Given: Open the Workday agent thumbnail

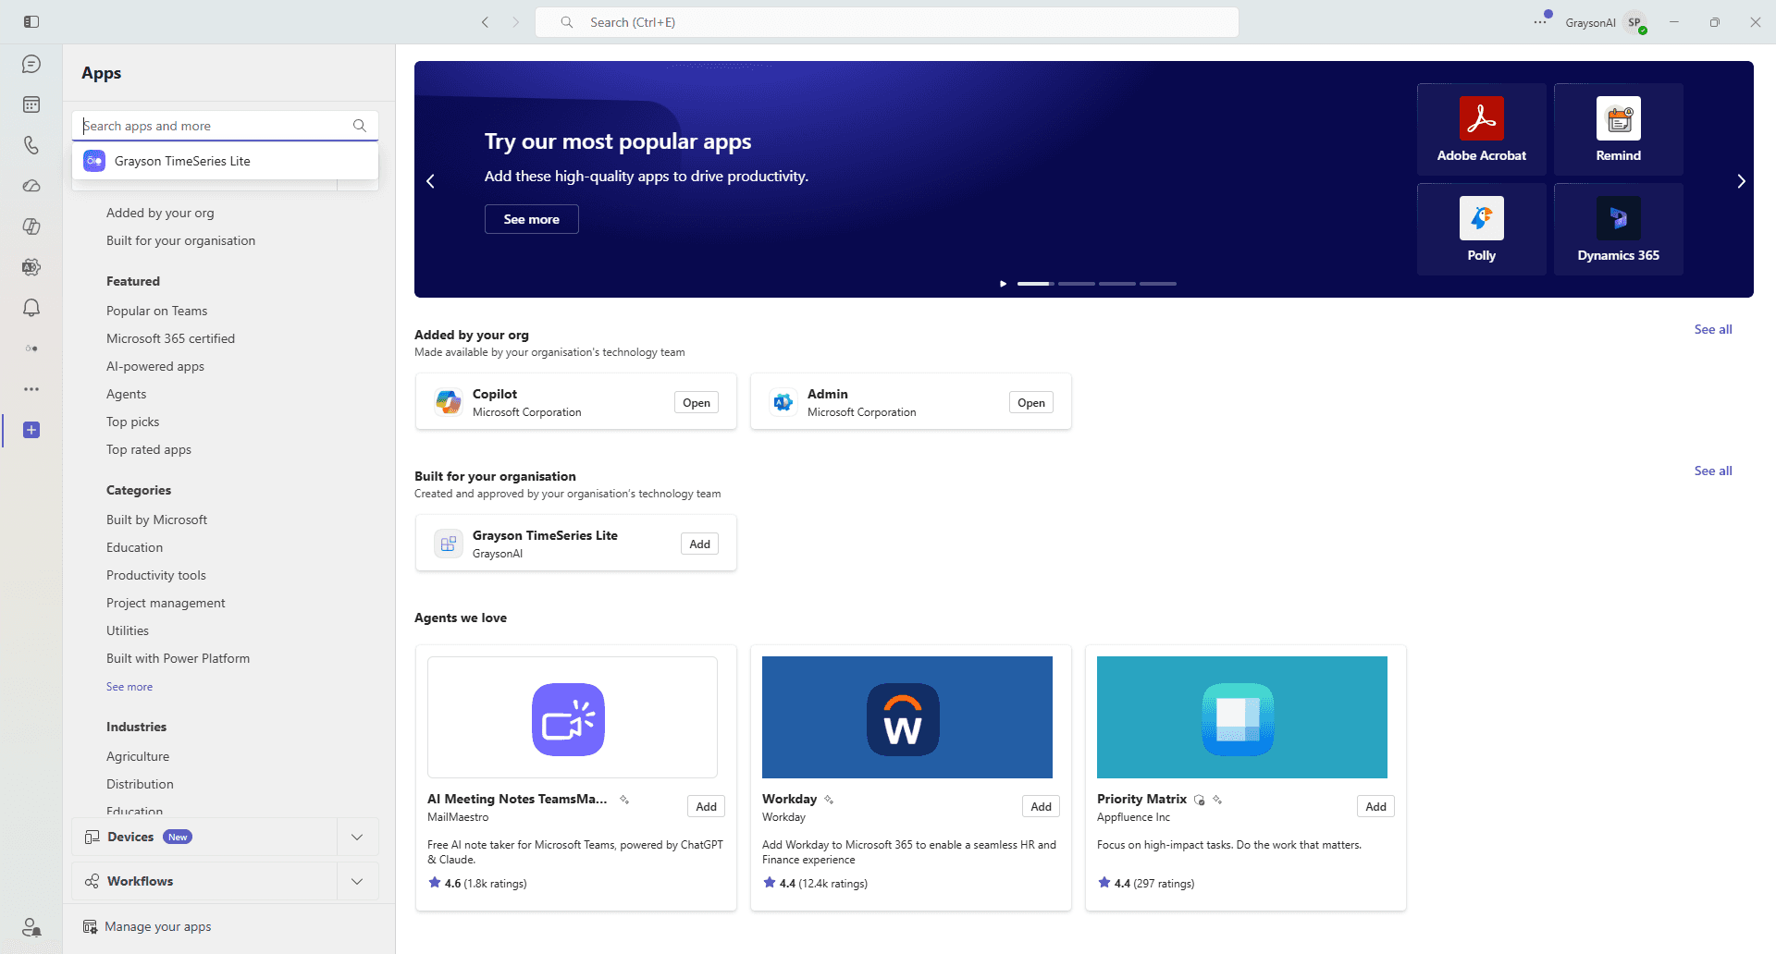Looking at the screenshot, I should point(907,717).
